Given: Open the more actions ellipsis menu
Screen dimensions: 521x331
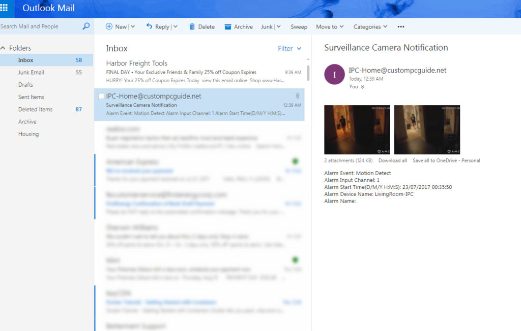Looking at the screenshot, I should [x=401, y=26].
